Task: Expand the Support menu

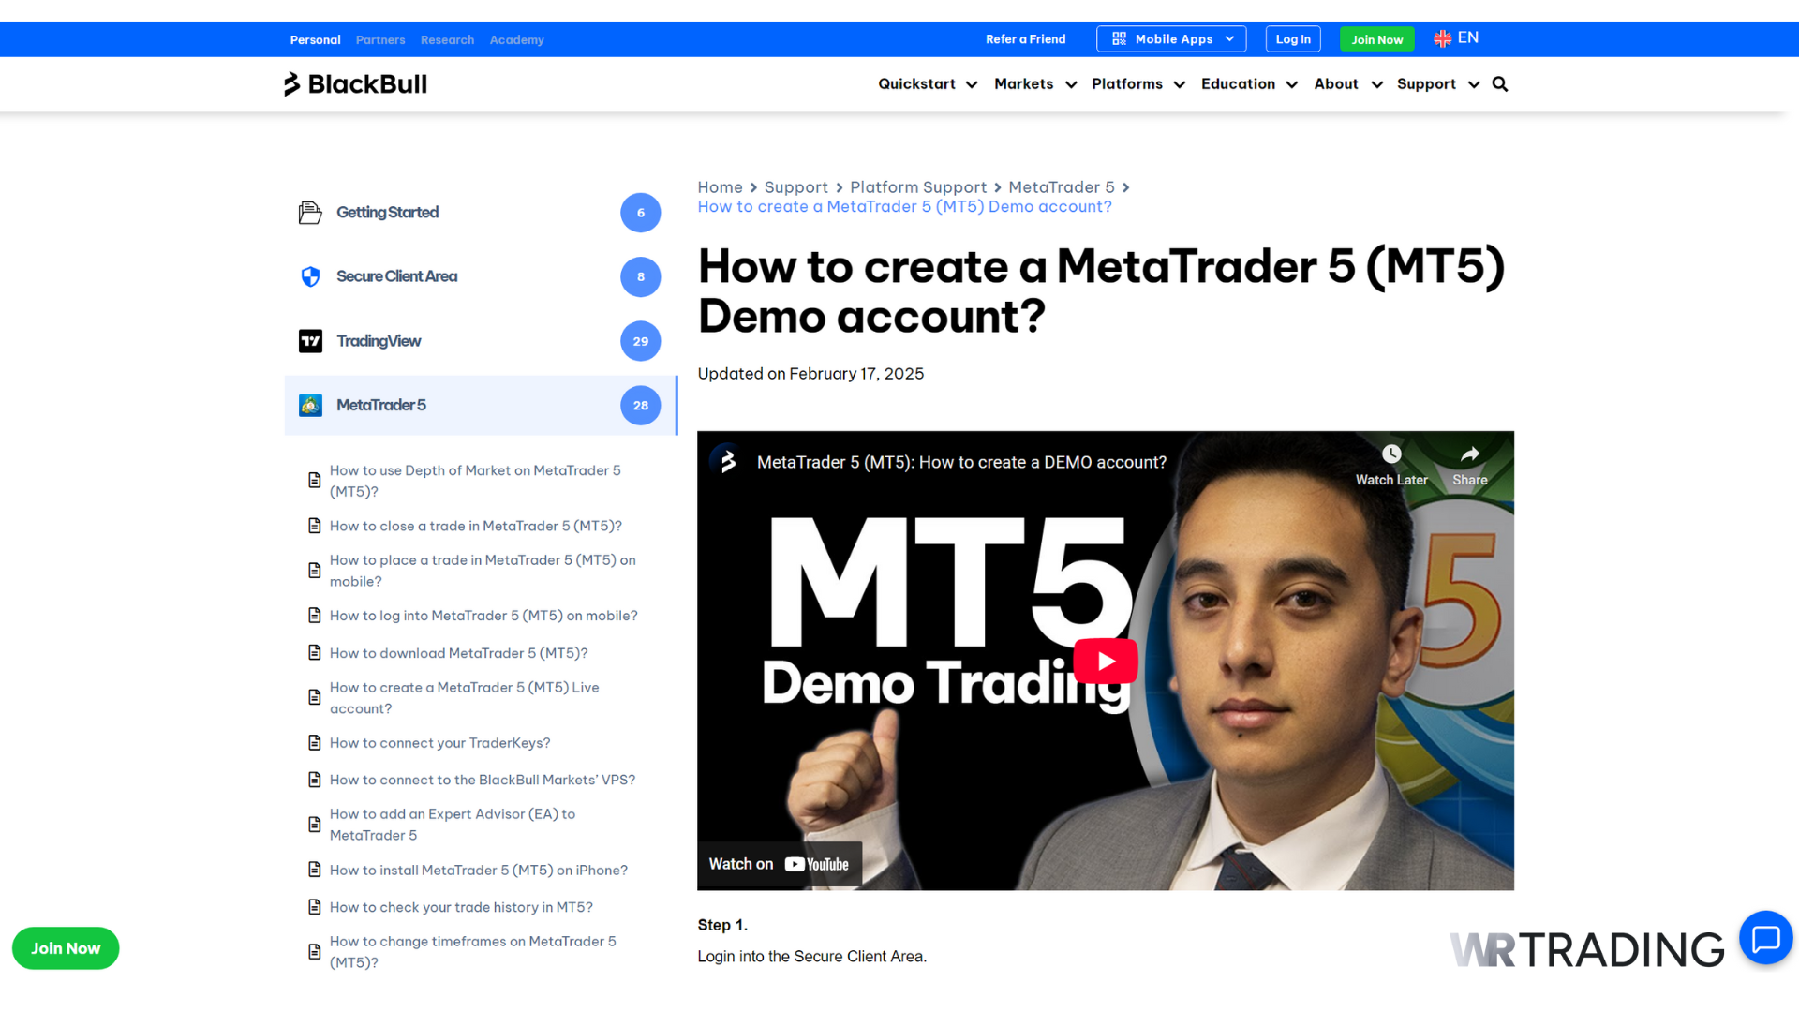Action: click(x=1438, y=84)
